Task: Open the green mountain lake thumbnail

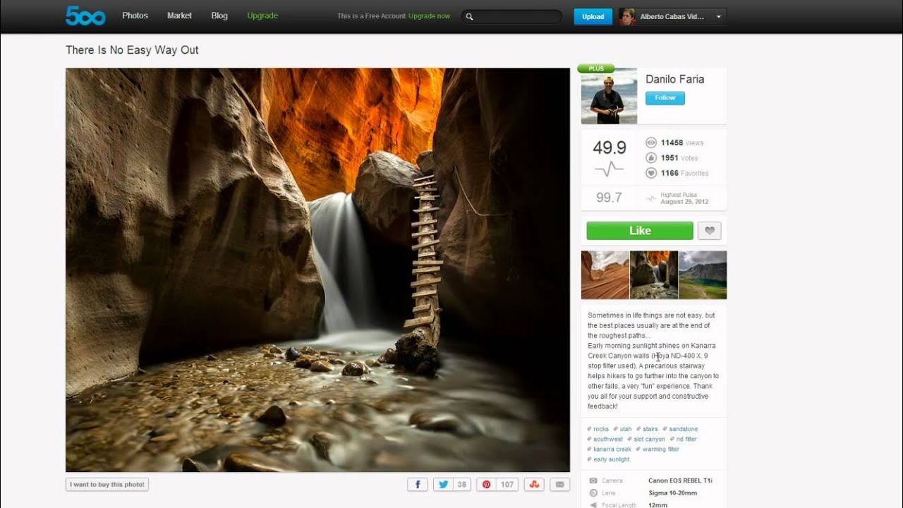Action: (x=703, y=275)
